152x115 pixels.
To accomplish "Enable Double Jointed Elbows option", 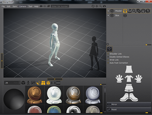I will tap(108, 57).
